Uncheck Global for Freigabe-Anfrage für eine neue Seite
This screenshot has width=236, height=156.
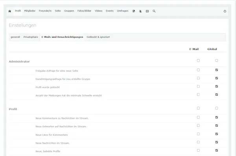click(x=217, y=70)
